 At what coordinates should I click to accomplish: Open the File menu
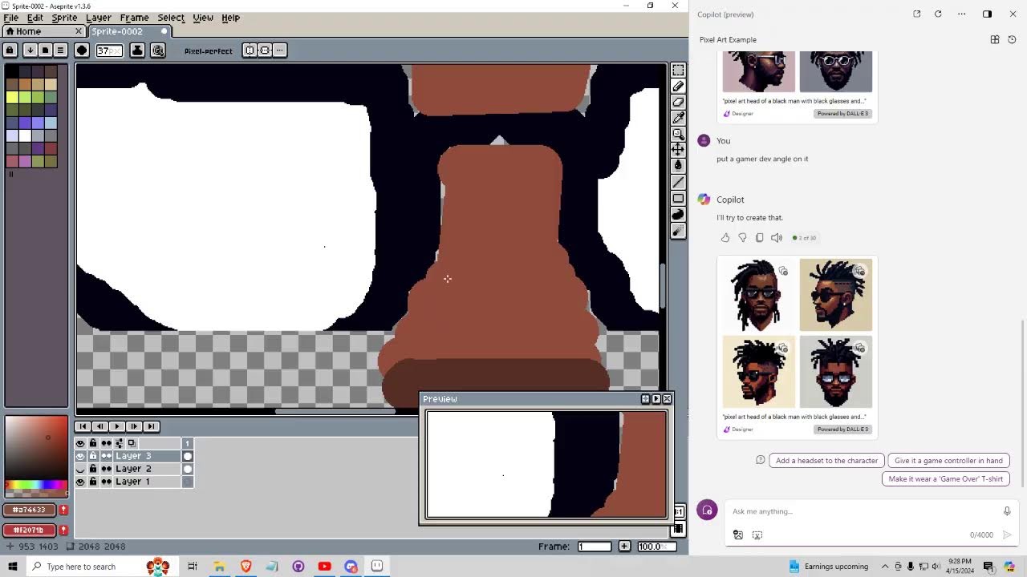click(x=11, y=18)
